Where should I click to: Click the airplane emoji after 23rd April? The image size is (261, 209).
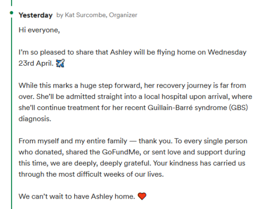[x=60, y=63]
